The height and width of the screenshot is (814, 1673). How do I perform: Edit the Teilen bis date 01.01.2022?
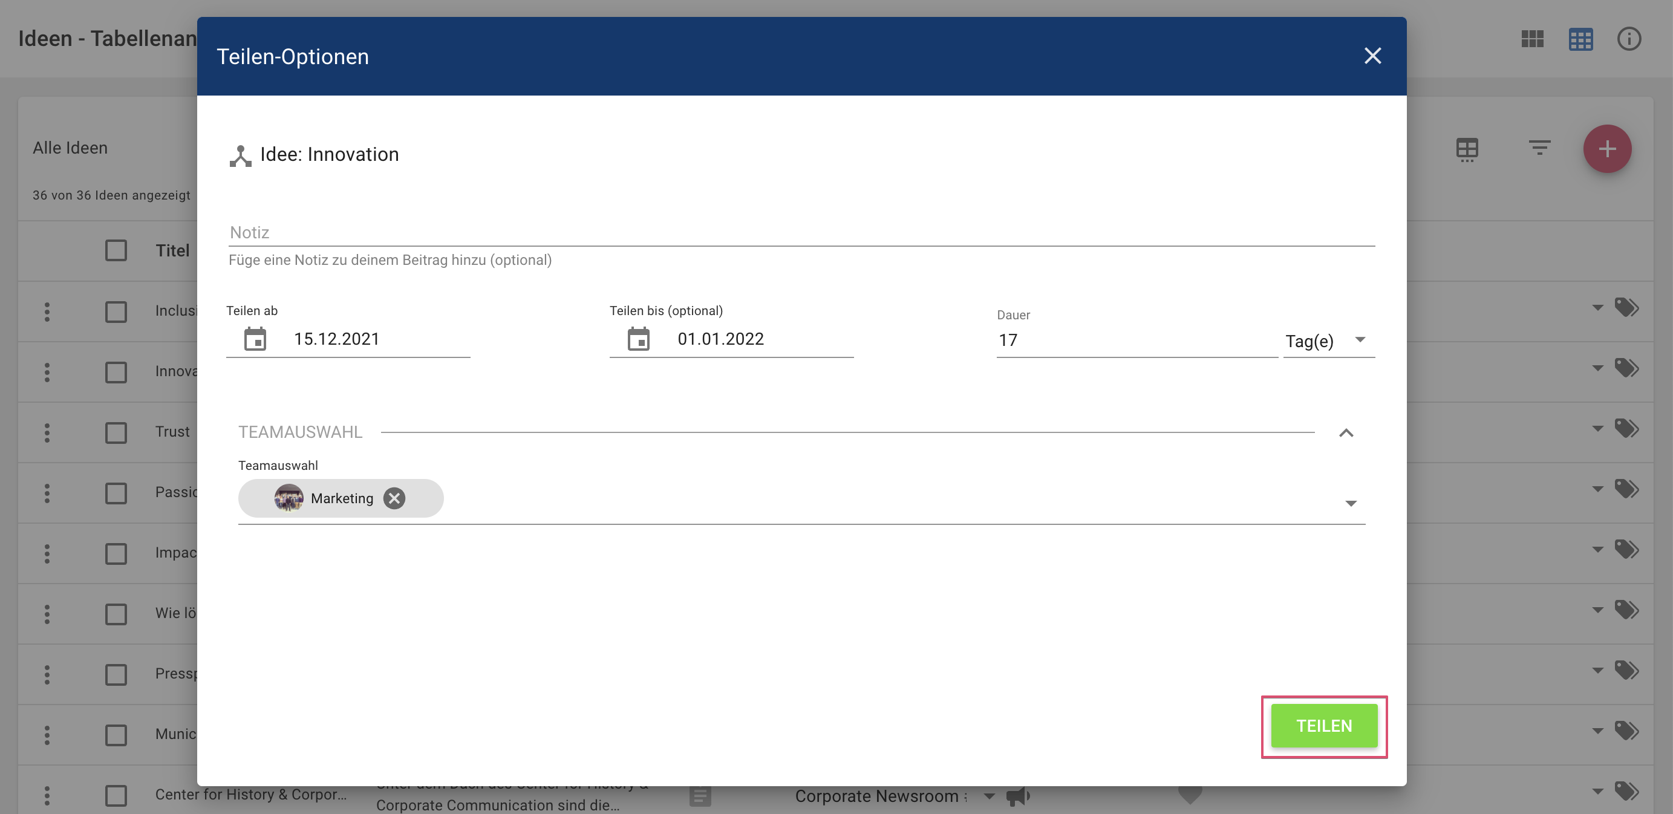(720, 339)
